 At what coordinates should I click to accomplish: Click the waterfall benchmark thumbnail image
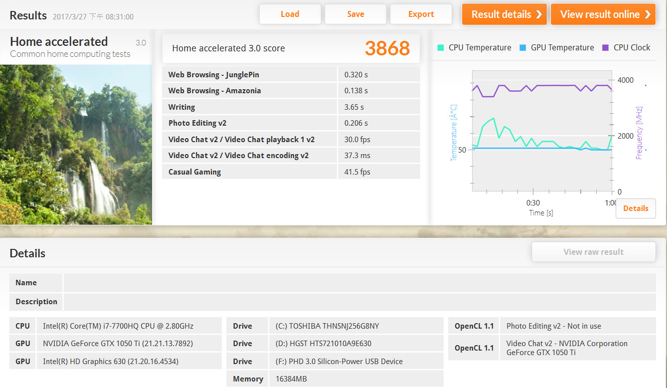click(76, 145)
